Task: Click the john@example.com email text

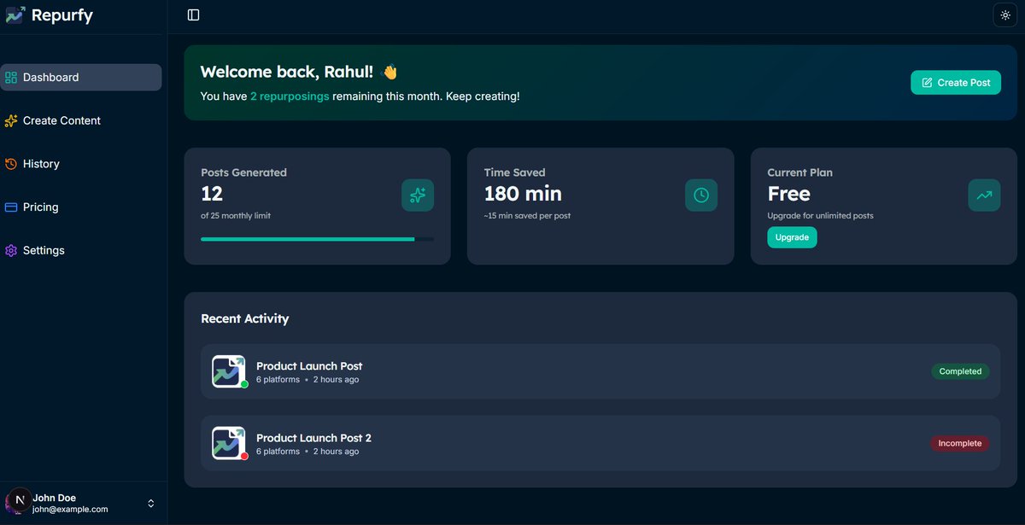Action: [x=70, y=510]
